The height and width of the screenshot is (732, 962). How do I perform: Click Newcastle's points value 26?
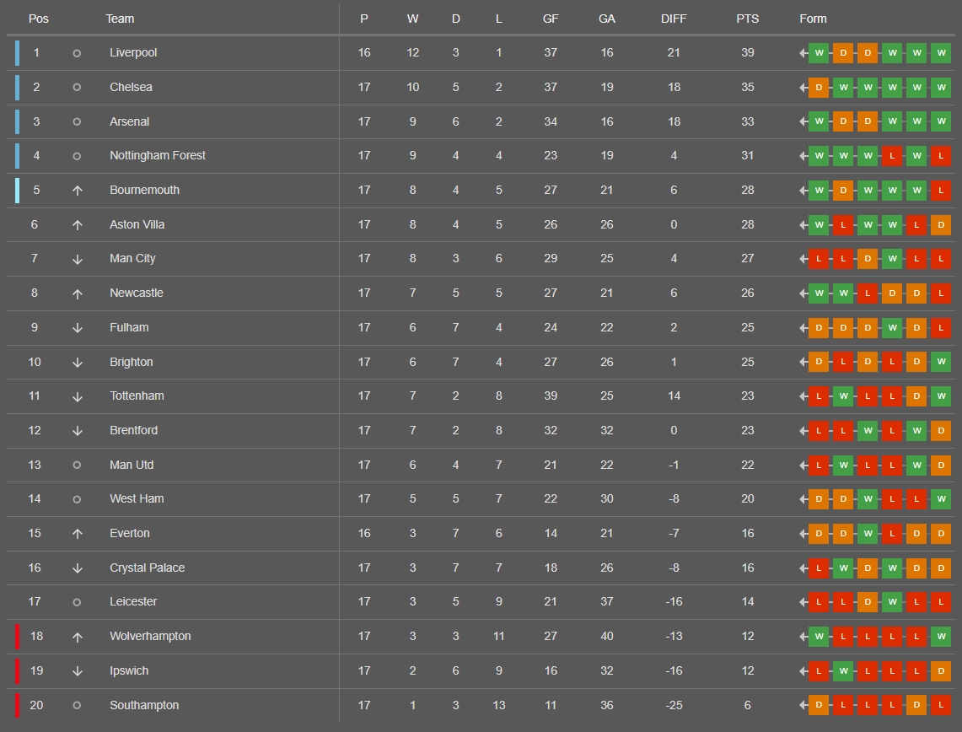[747, 293]
